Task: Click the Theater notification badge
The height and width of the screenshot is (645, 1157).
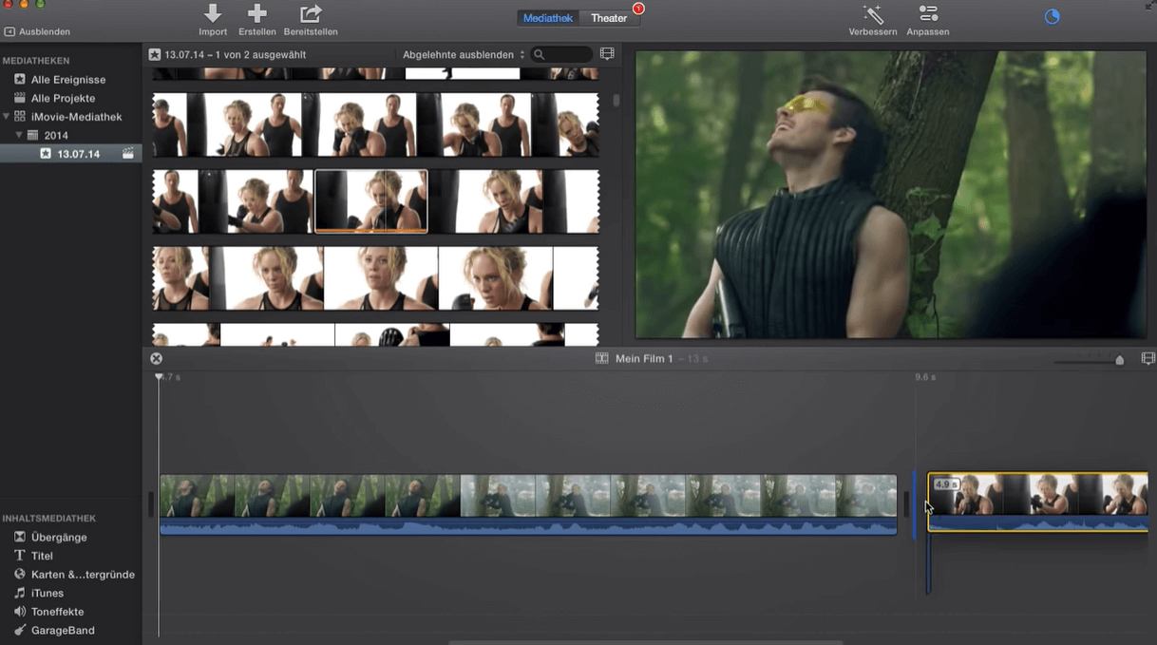Action: click(x=638, y=9)
